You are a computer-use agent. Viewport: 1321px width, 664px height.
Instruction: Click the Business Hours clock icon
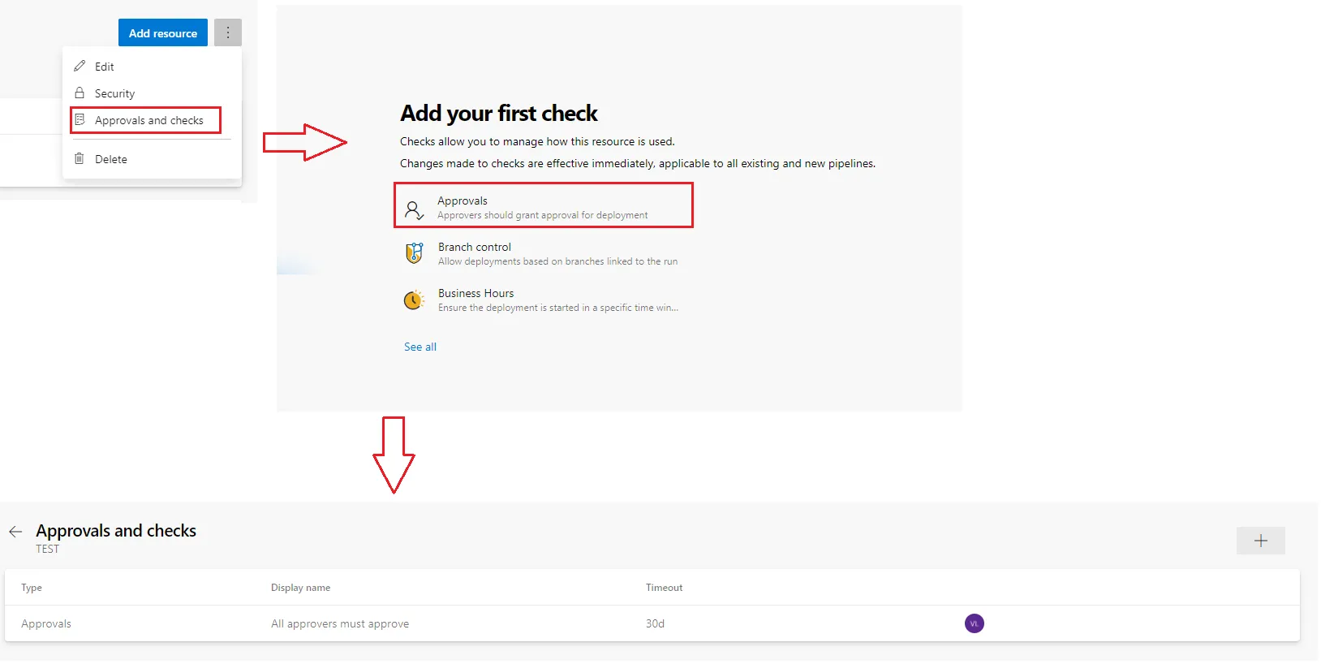[x=414, y=300]
